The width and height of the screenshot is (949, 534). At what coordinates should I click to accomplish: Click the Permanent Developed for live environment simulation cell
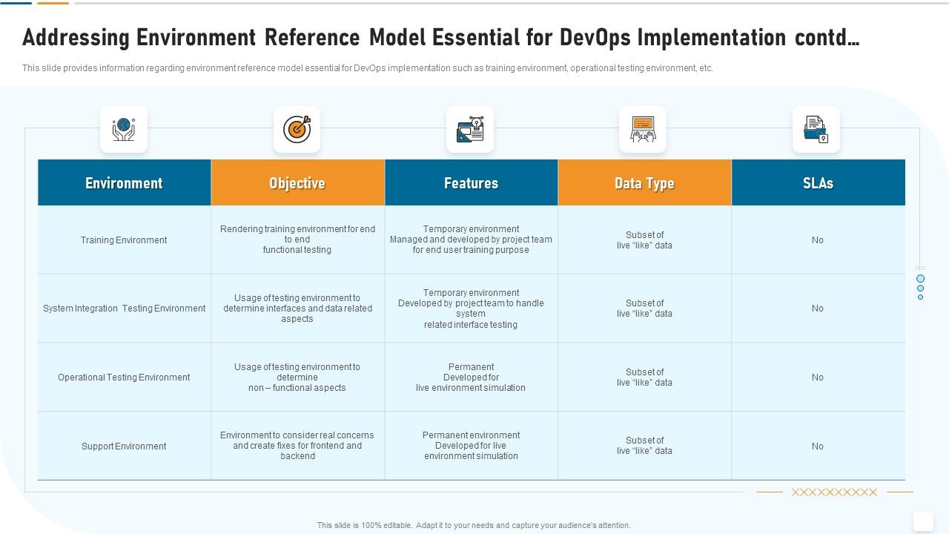coord(471,377)
